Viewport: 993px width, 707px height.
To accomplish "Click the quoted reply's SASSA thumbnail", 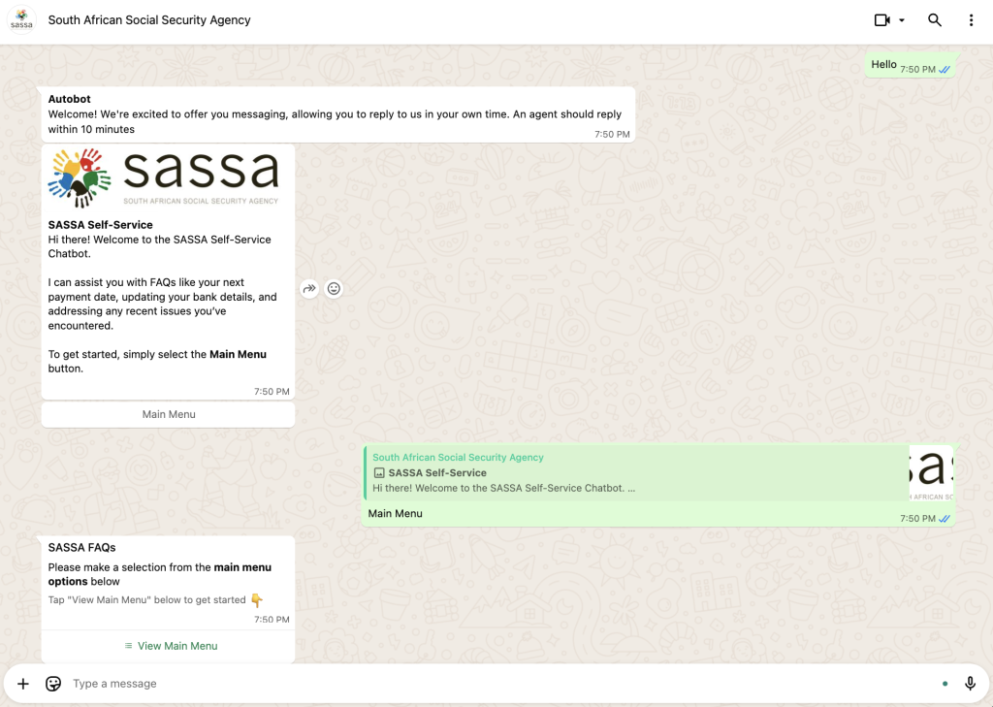I will 931,473.
